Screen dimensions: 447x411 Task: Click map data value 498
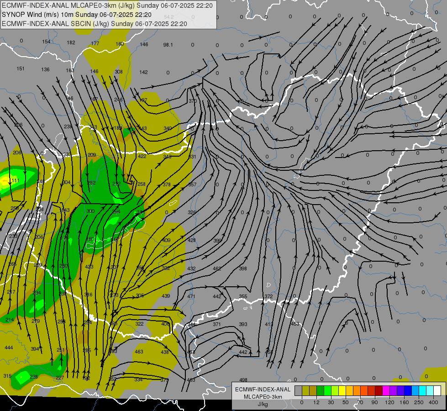[x=243, y=380]
